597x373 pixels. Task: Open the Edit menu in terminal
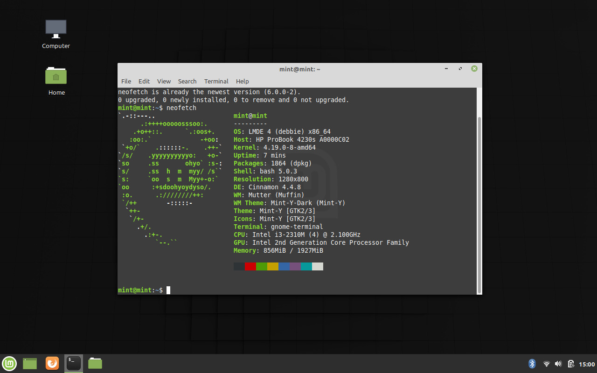[144, 81]
